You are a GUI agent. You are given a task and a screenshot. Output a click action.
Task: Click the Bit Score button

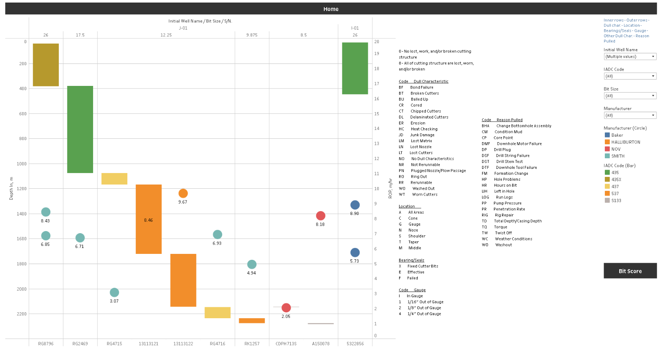pos(630,270)
